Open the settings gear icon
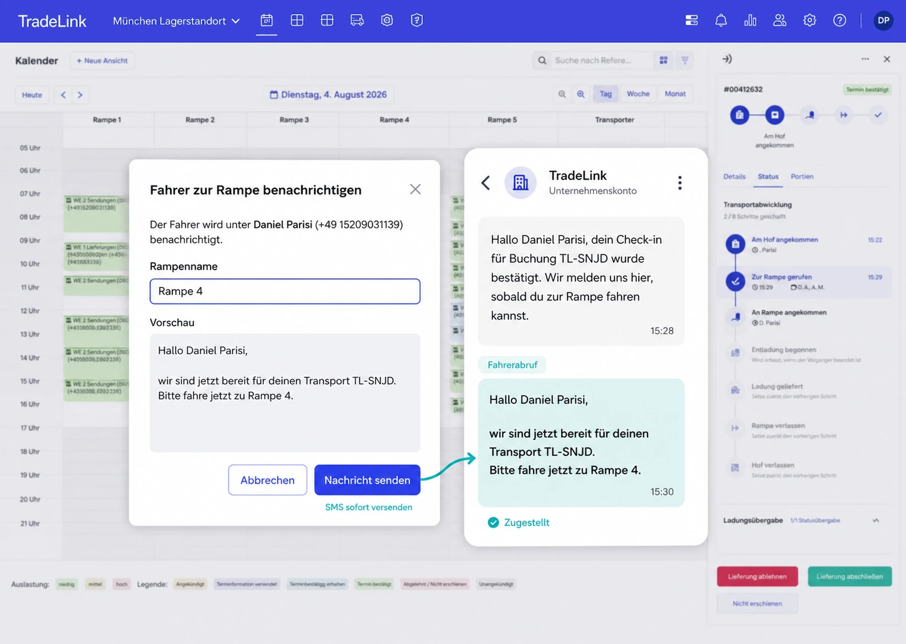The width and height of the screenshot is (906, 644). (809, 20)
